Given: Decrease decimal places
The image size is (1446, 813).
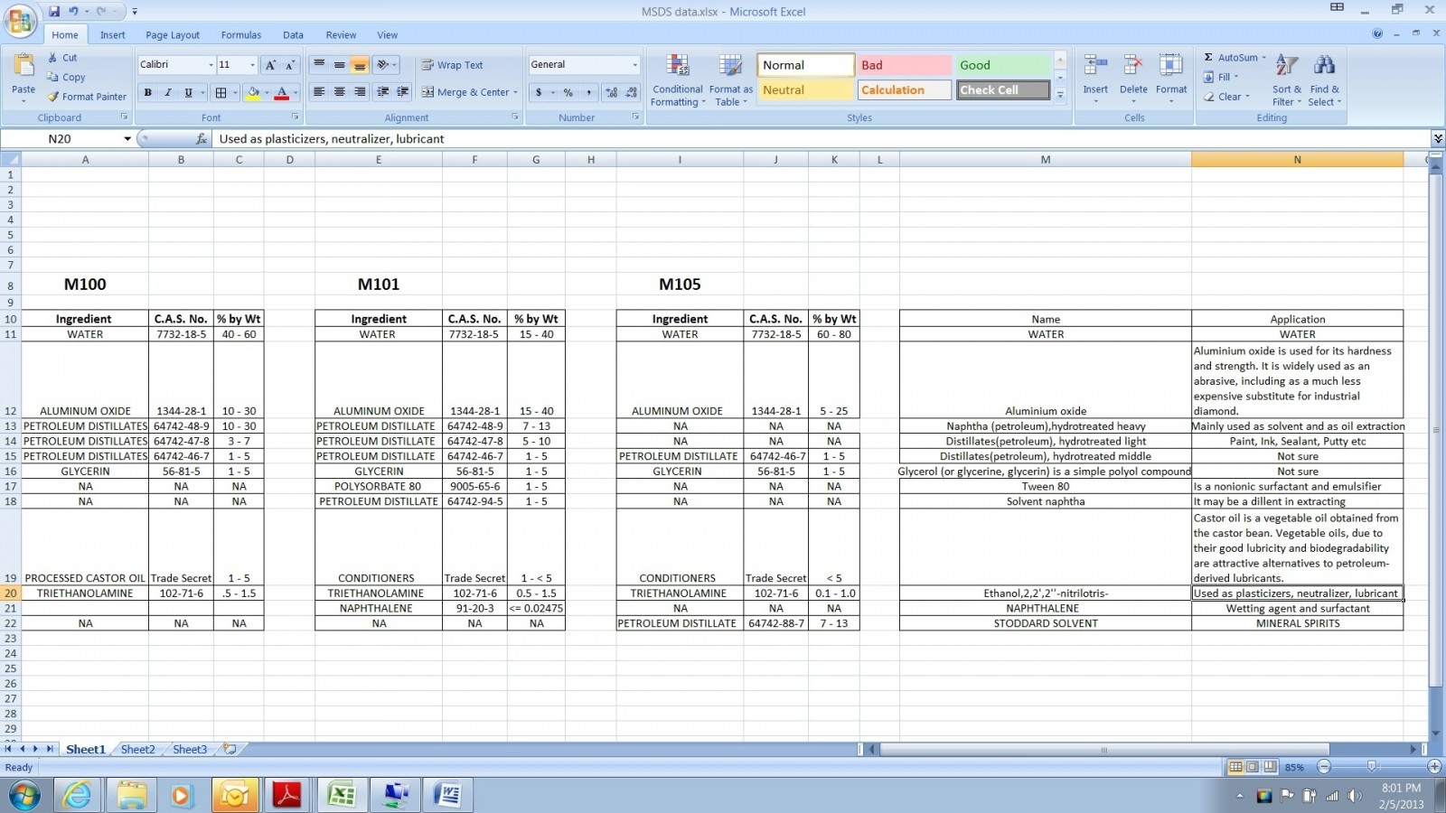Looking at the screenshot, I should [632, 92].
